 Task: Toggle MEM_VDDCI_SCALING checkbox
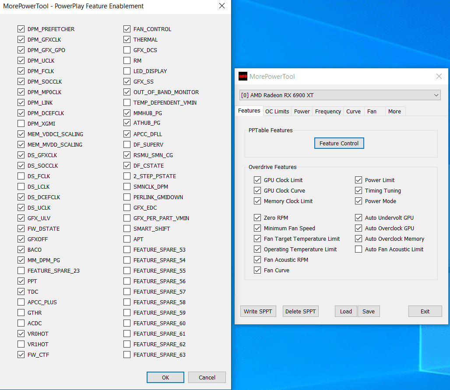pos(21,134)
